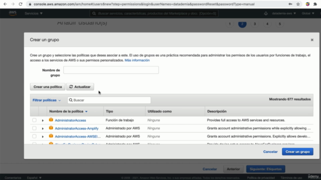The image size is (321, 180).
Task: Click the Anterior button behind dialog
Action: click(x=233, y=169)
